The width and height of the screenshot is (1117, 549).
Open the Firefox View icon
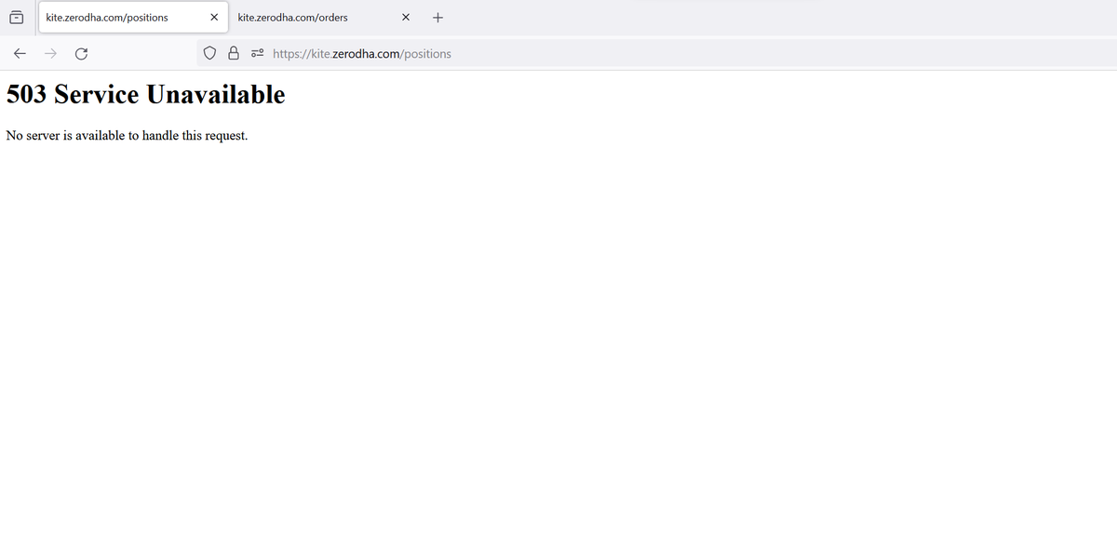tap(17, 17)
